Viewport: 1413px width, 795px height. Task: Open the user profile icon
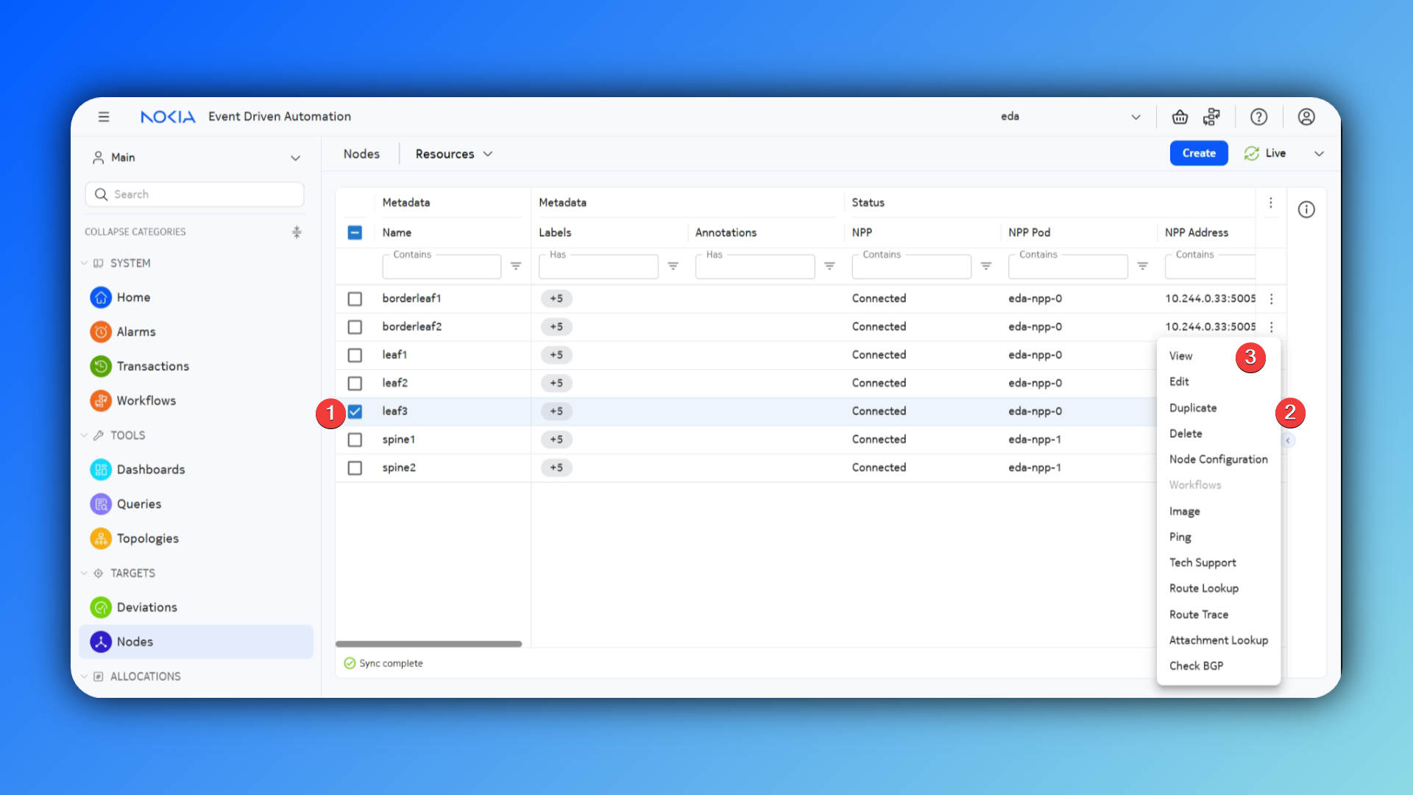pos(1306,116)
